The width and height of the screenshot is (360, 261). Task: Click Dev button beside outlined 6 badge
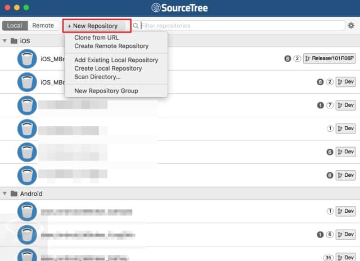(346, 235)
